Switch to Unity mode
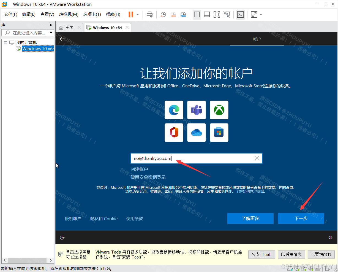 pyautogui.click(x=227, y=14)
